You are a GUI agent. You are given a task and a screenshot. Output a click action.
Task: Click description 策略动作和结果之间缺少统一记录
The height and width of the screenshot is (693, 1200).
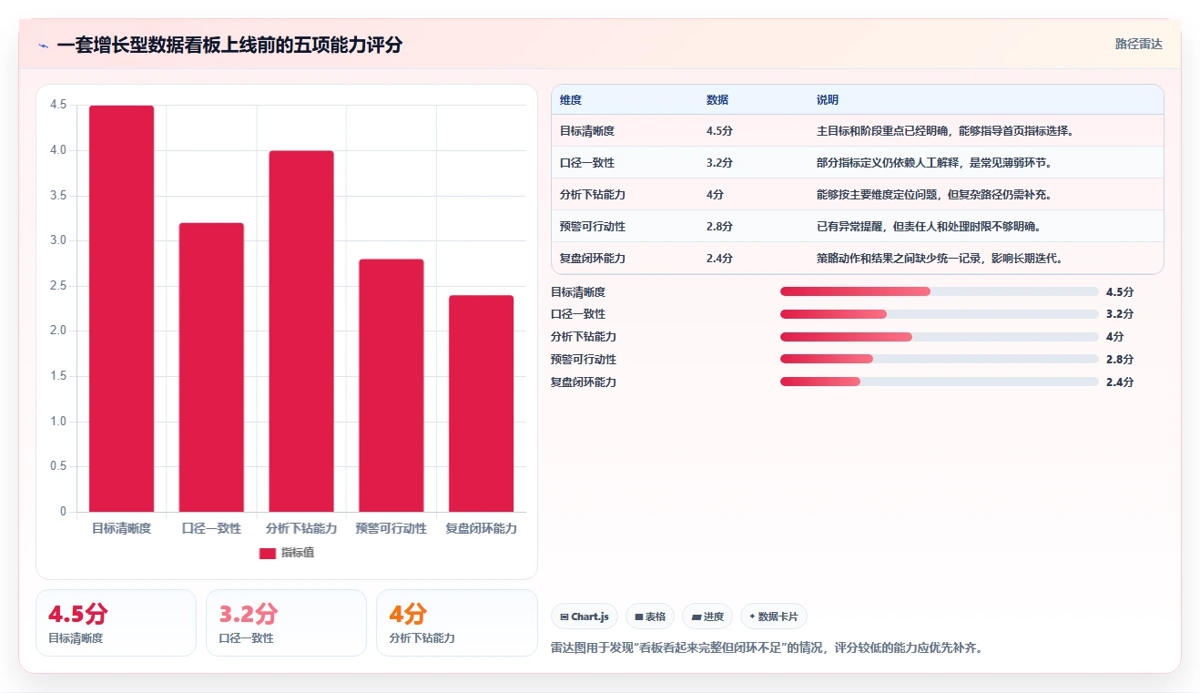click(x=941, y=259)
